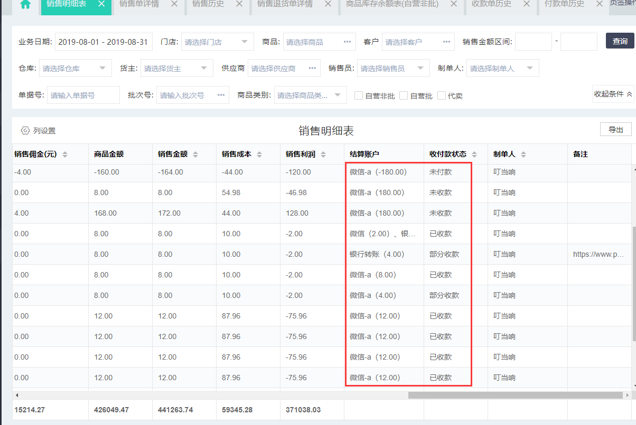This screenshot has height=425, width=636.
Task: Close the 销售单详情 tab
Action: coord(175,4)
